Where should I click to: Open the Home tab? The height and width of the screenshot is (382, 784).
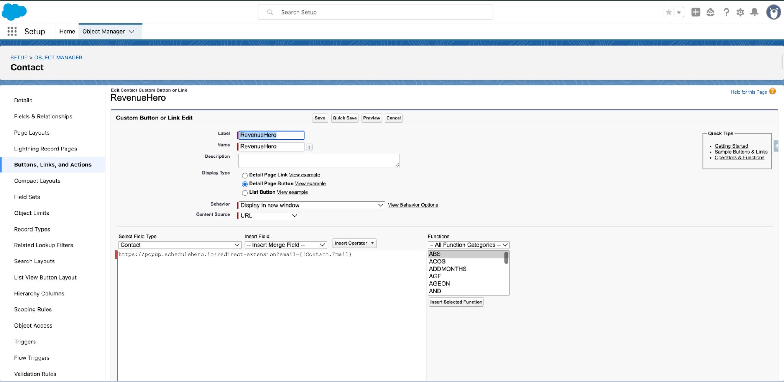coord(67,31)
